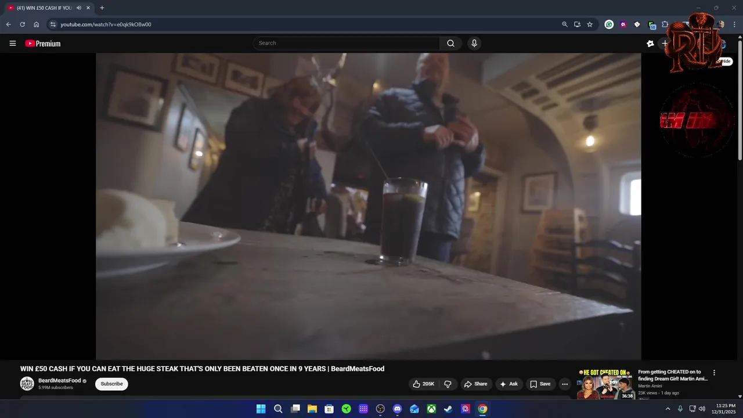The height and width of the screenshot is (418, 743).
Task: Open the Ask AI button
Action: (508, 384)
